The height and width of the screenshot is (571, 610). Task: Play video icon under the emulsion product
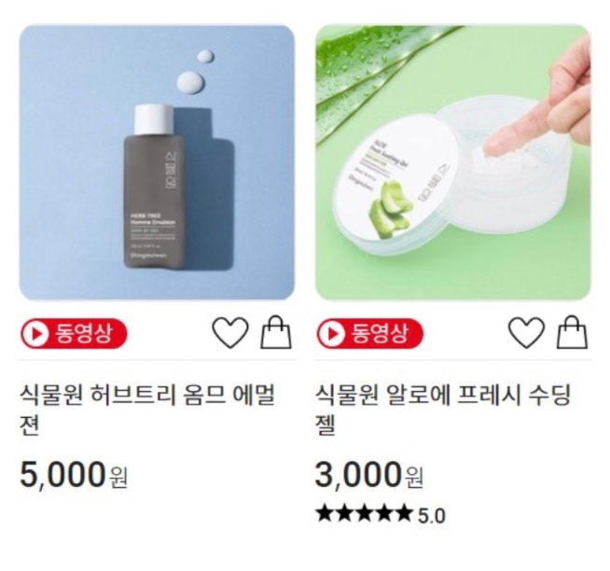tap(35, 334)
